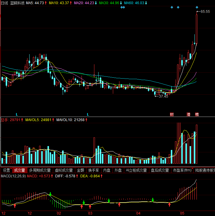The width and height of the screenshot is (215, 216).
Task: Click the last red MACD golden-cross arrow
Action: (x=169, y=205)
